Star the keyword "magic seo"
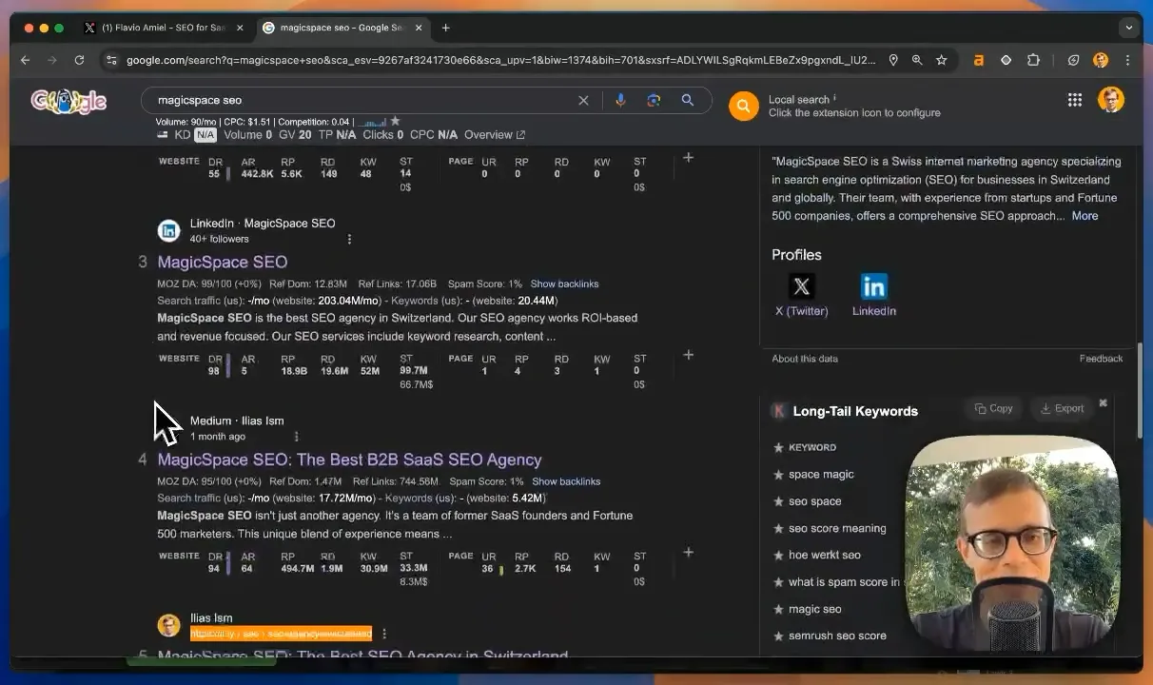Screen dimensions: 1153x685 [x=778, y=609]
